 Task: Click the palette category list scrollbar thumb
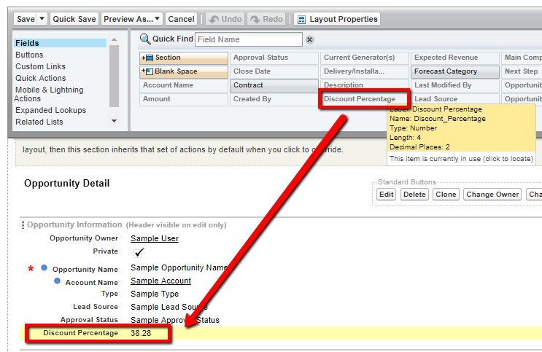pos(114,76)
